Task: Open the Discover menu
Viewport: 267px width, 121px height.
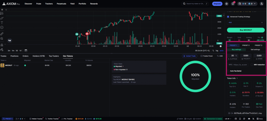Action: pos(28,4)
